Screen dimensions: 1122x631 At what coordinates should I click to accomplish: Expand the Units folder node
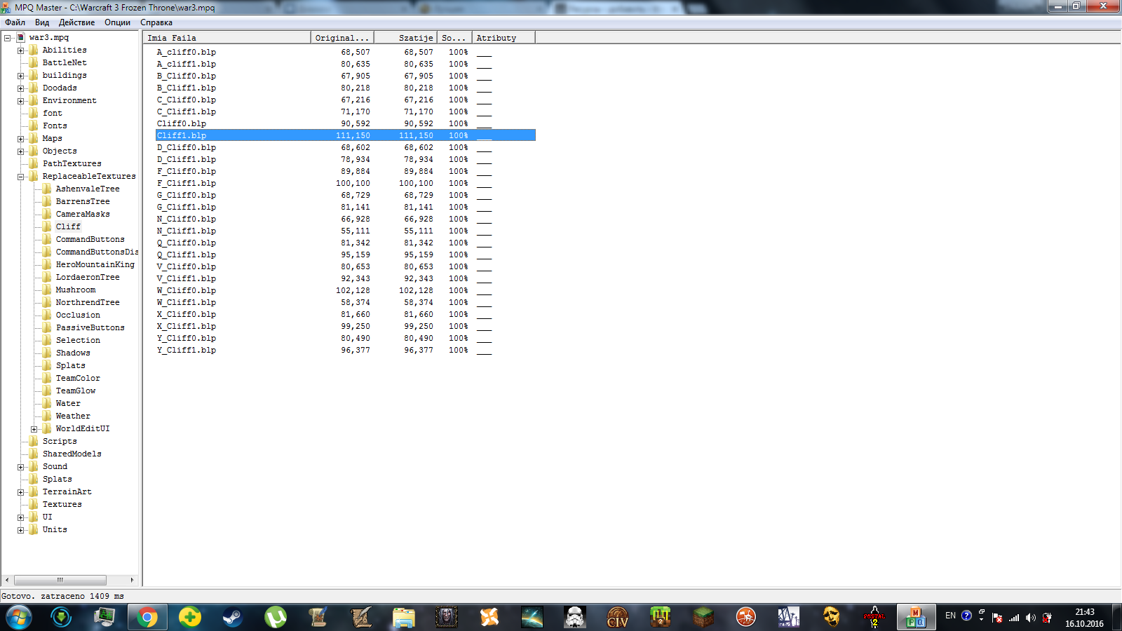pyautogui.click(x=21, y=530)
